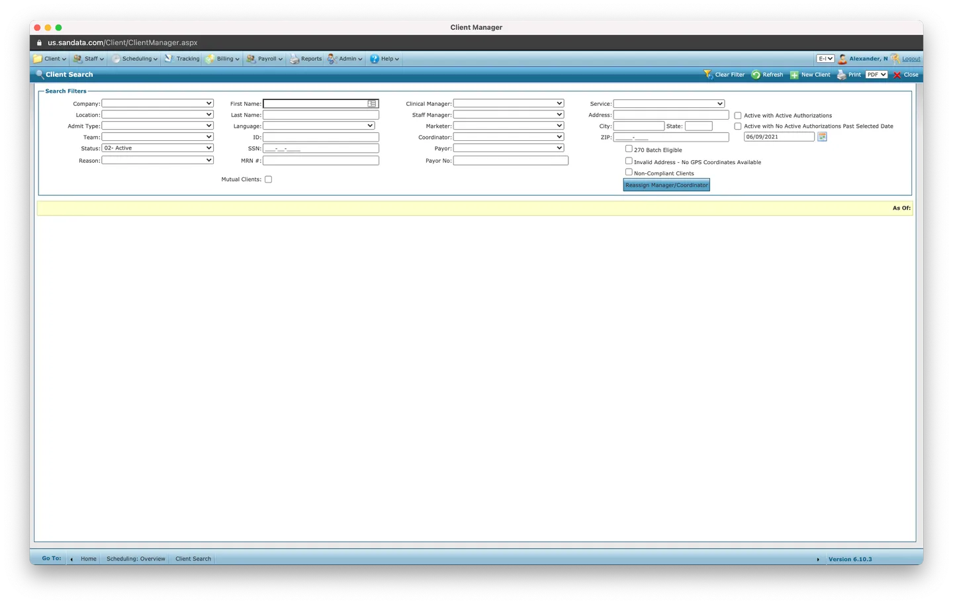Image resolution: width=953 pixels, height=604 pixels.
Task: Open the Billing menu
Action: click(222, 58)
